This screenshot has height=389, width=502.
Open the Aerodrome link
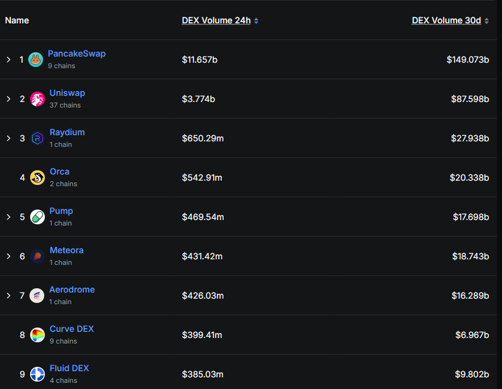[x=72, y=289]
